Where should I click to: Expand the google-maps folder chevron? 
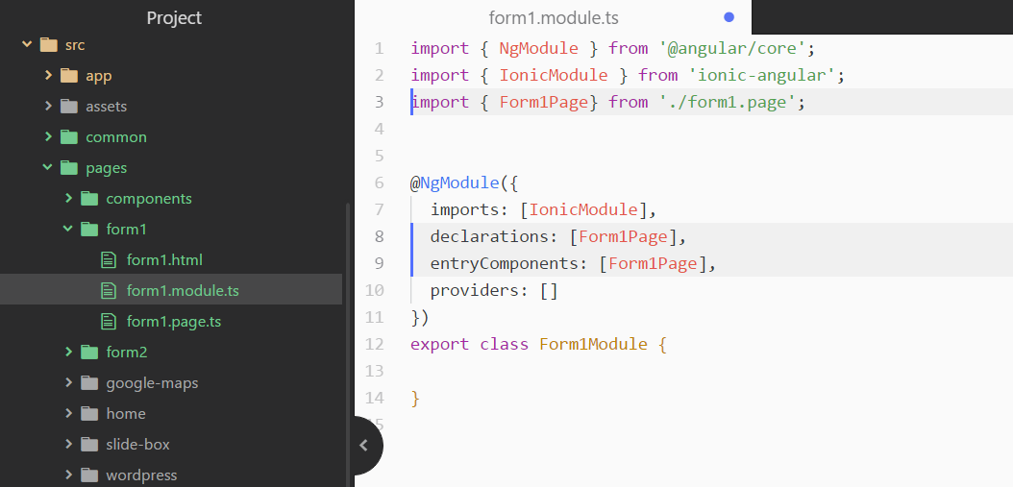(x=68, y=382)
